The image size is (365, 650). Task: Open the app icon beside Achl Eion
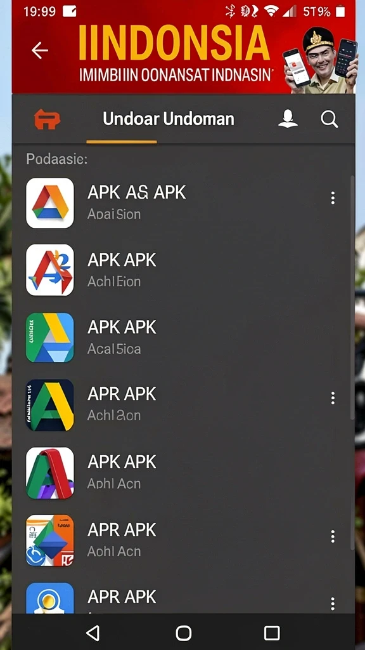tap(50, 270)
